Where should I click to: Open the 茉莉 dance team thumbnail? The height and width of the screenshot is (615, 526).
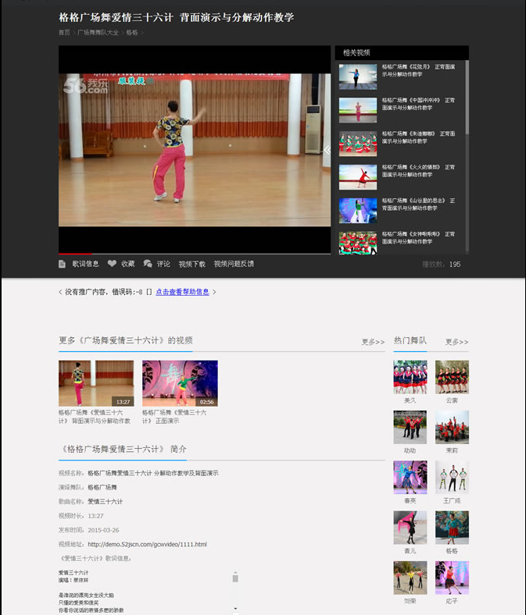point(453,427)
